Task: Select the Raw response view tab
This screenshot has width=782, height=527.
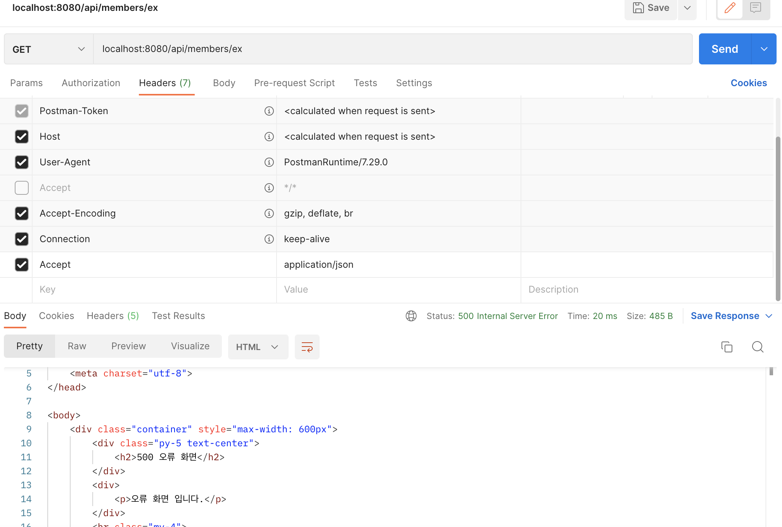Action: pyautogui.click(x=77, y=346)
